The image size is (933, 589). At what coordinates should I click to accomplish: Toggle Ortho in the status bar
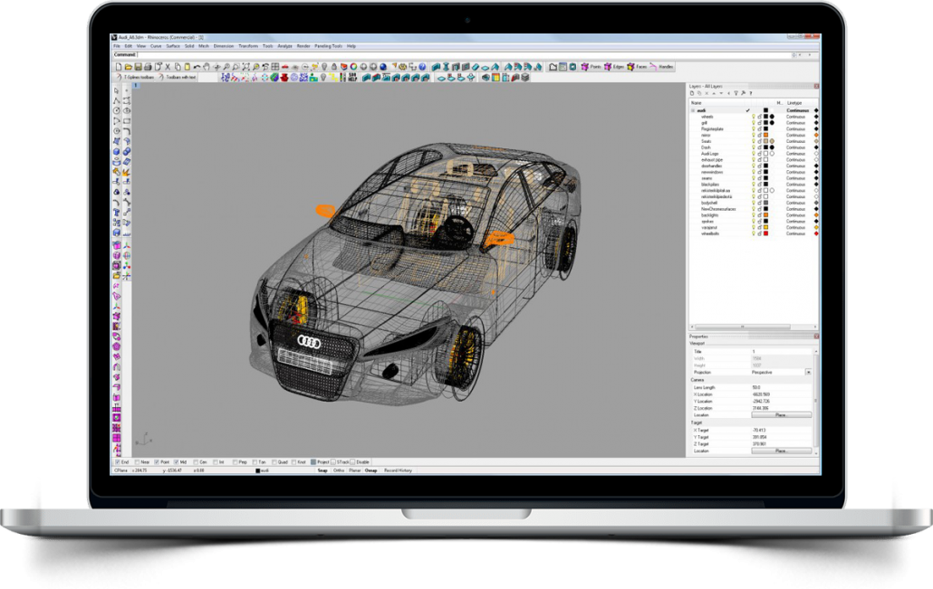pyautogui.click(x=339, y=470)
